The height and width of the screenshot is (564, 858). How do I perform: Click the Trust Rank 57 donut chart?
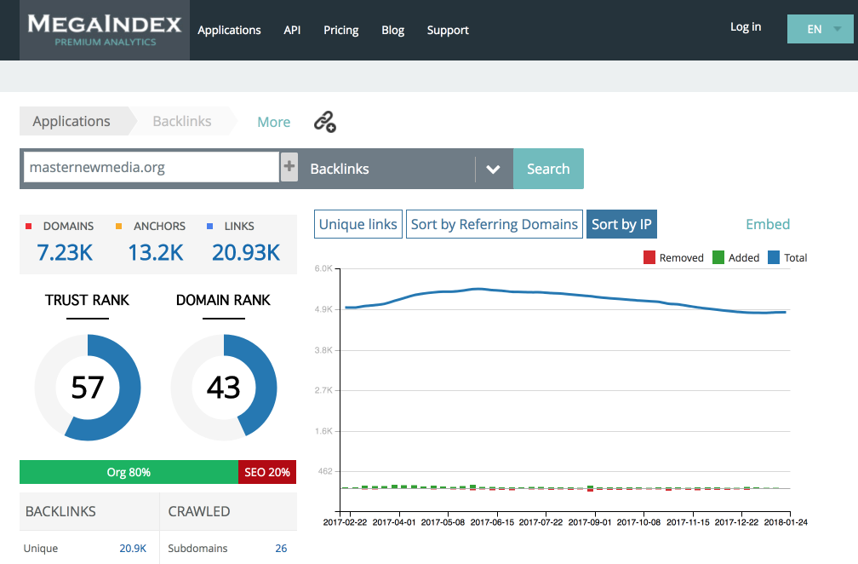tap(88, 388)
